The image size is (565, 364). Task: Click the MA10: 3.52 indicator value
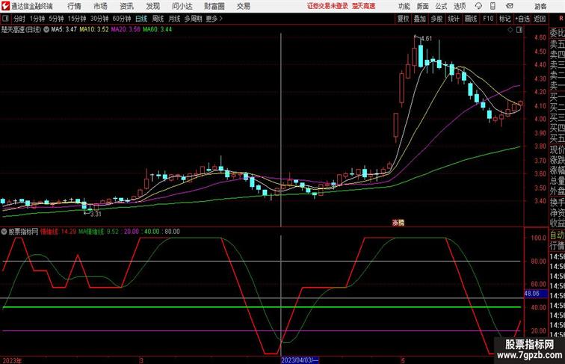(94, 30)
